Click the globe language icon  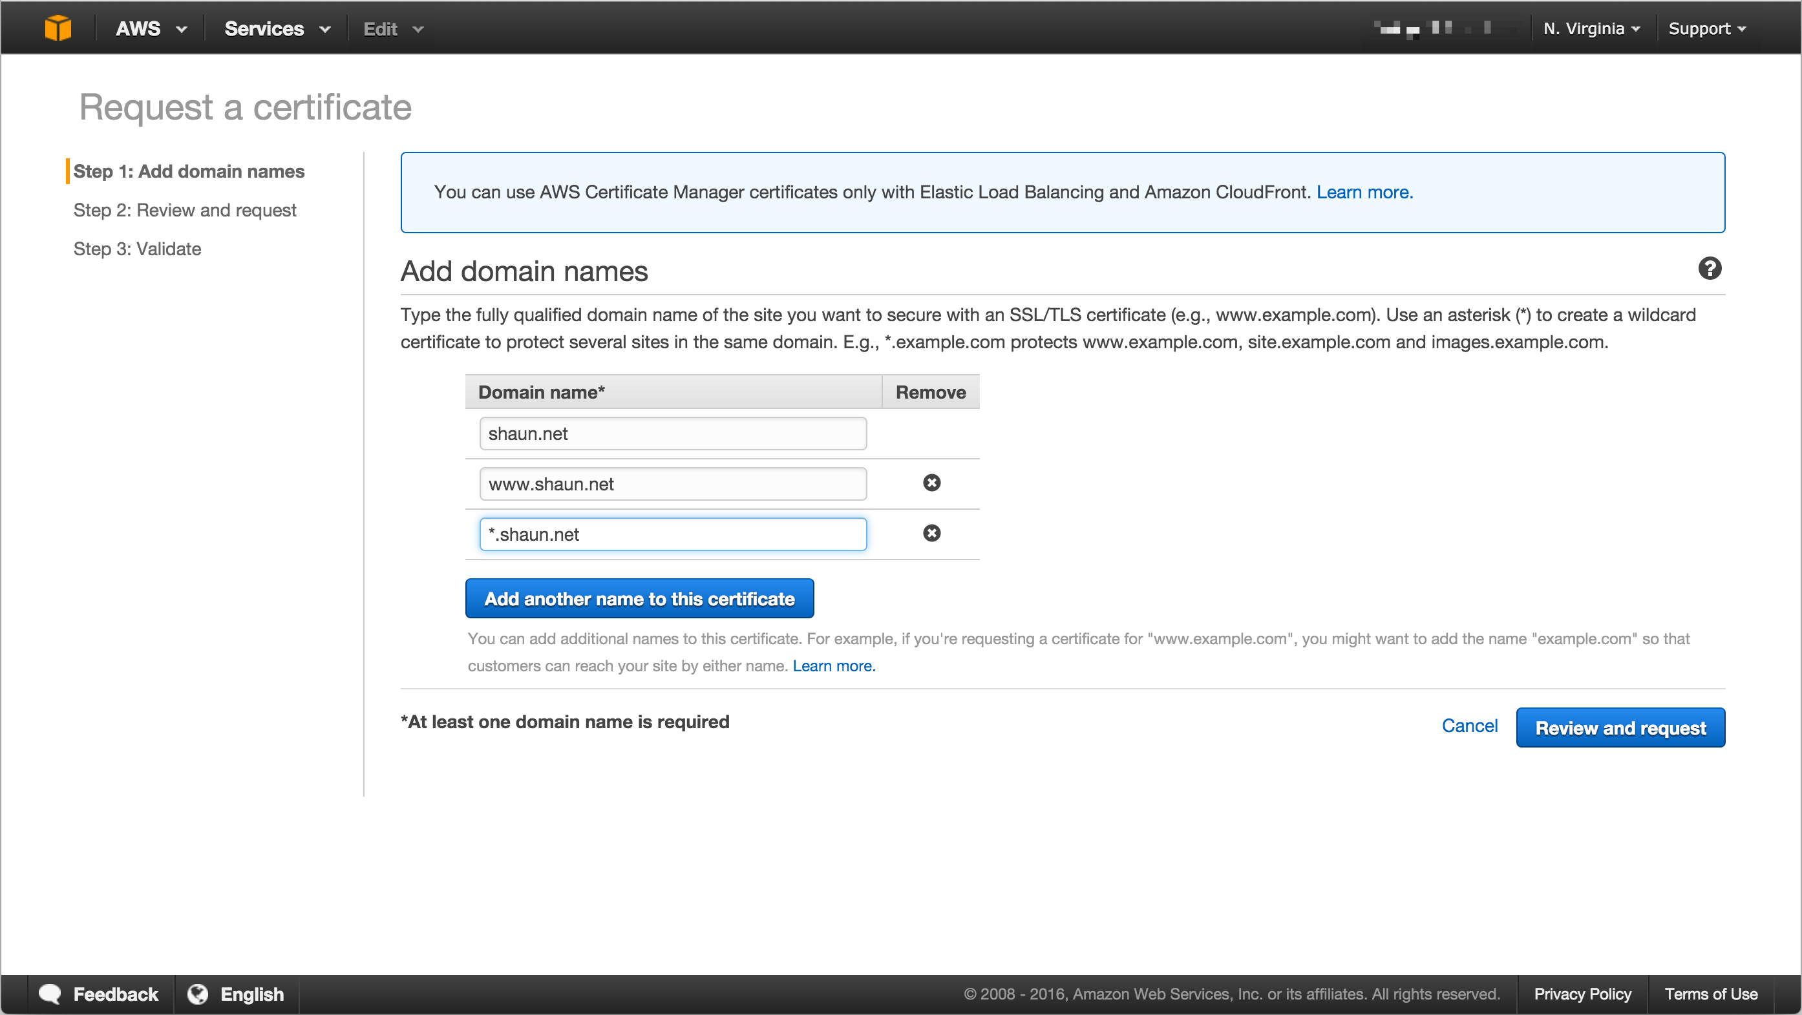198,993
